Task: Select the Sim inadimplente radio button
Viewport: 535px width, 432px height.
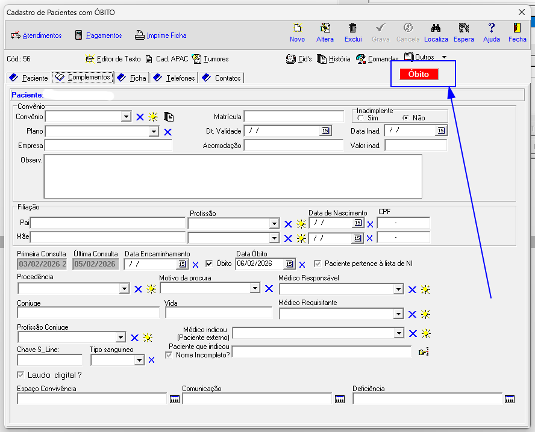Action: coord(361,118)
